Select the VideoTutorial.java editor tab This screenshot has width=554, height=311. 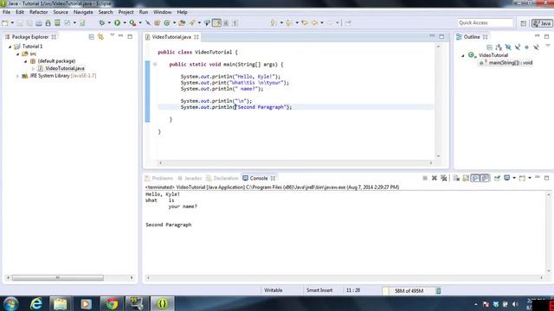coord(171,37)
